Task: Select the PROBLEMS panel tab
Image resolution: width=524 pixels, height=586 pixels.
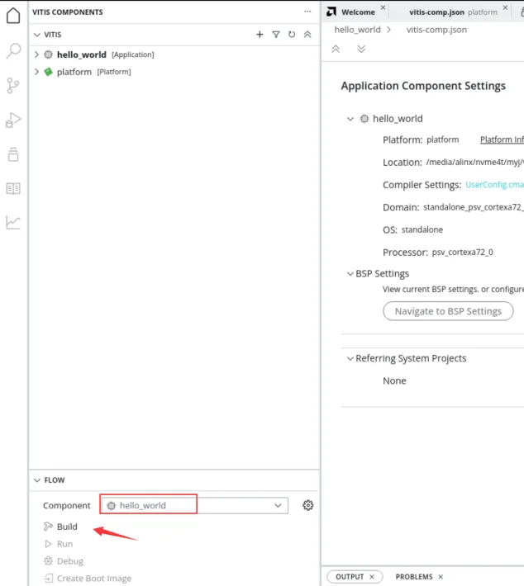Action: pos(414,577)
